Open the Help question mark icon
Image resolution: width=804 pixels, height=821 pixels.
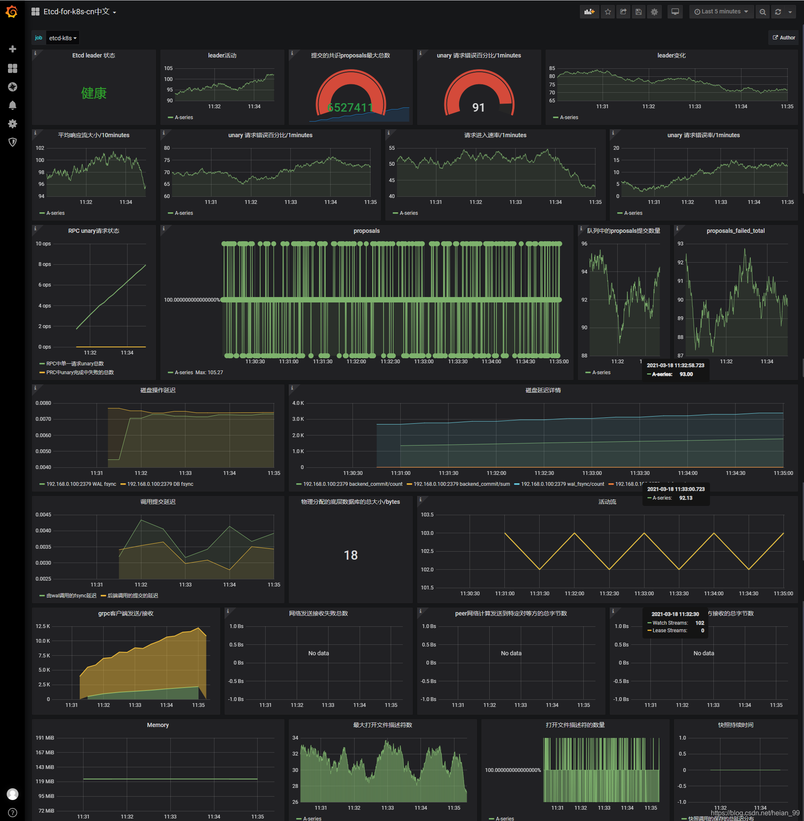[13, 813]
